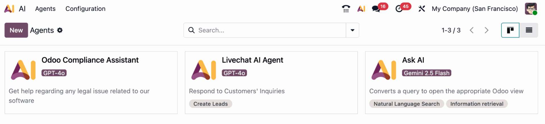Go to the previous page arrow
Viewport: 545px width, 124px height.
tap(471, 30)
